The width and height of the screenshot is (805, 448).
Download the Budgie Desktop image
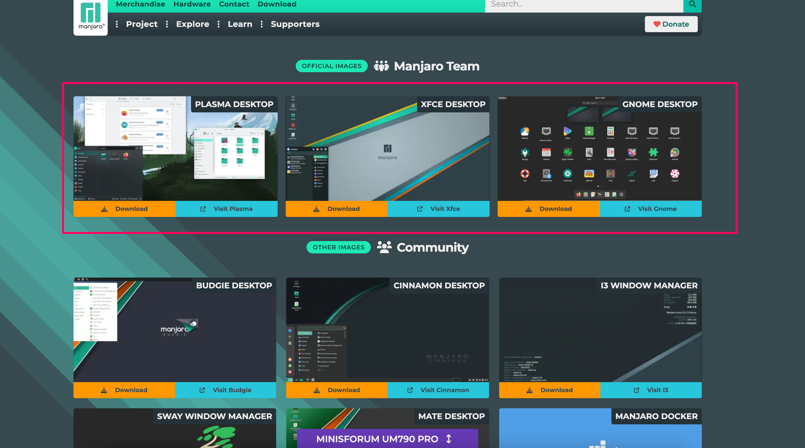(x=124, y=390)
